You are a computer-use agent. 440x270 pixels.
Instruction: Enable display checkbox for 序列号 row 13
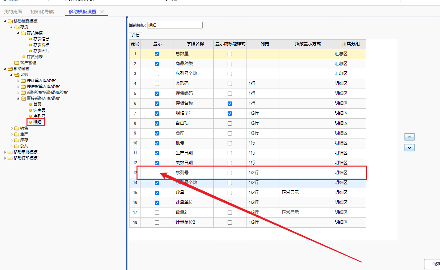(x=157, y=173)
